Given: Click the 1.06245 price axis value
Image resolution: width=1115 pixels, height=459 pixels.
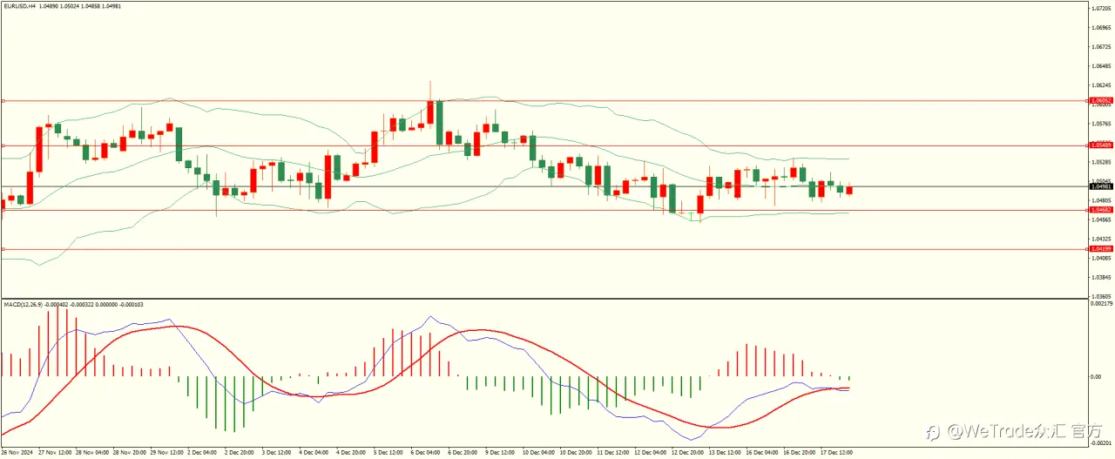Looking at the screenshot, I should coord(1101,85).
